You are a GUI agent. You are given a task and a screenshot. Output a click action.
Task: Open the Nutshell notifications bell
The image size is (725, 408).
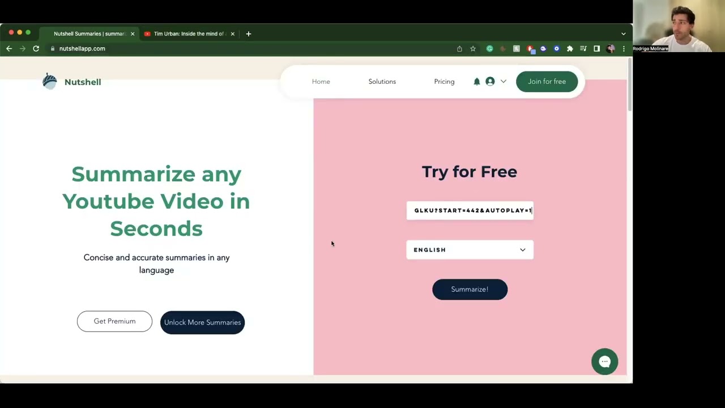click(x=476, y=81)
